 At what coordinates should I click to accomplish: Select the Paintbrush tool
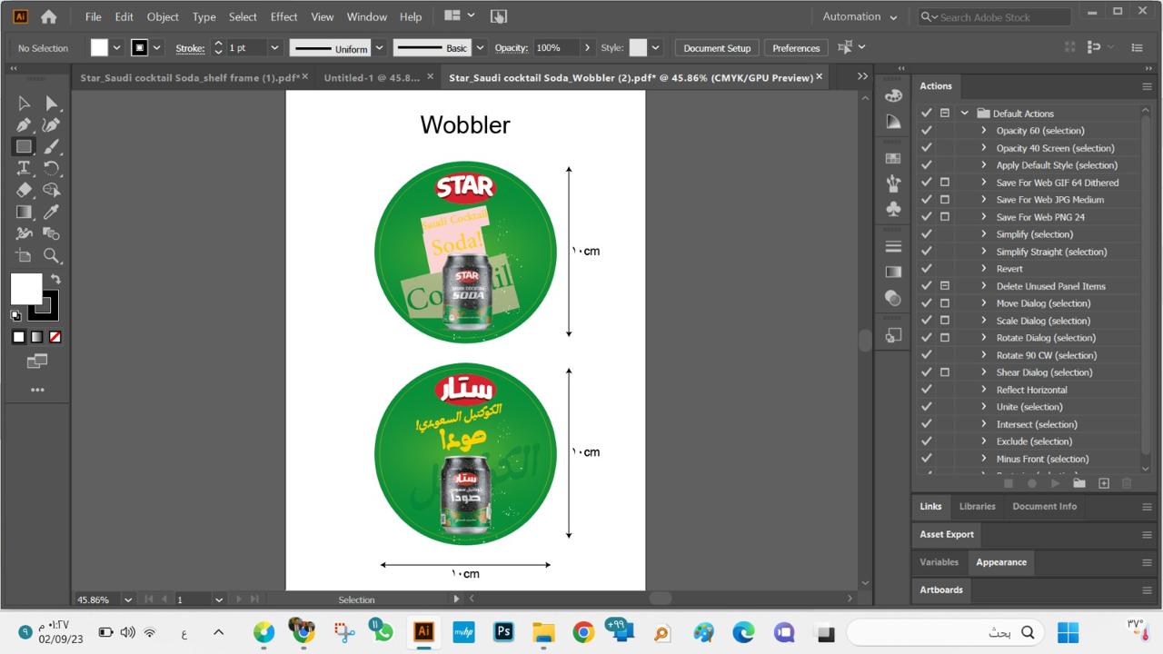coord(52,146)
